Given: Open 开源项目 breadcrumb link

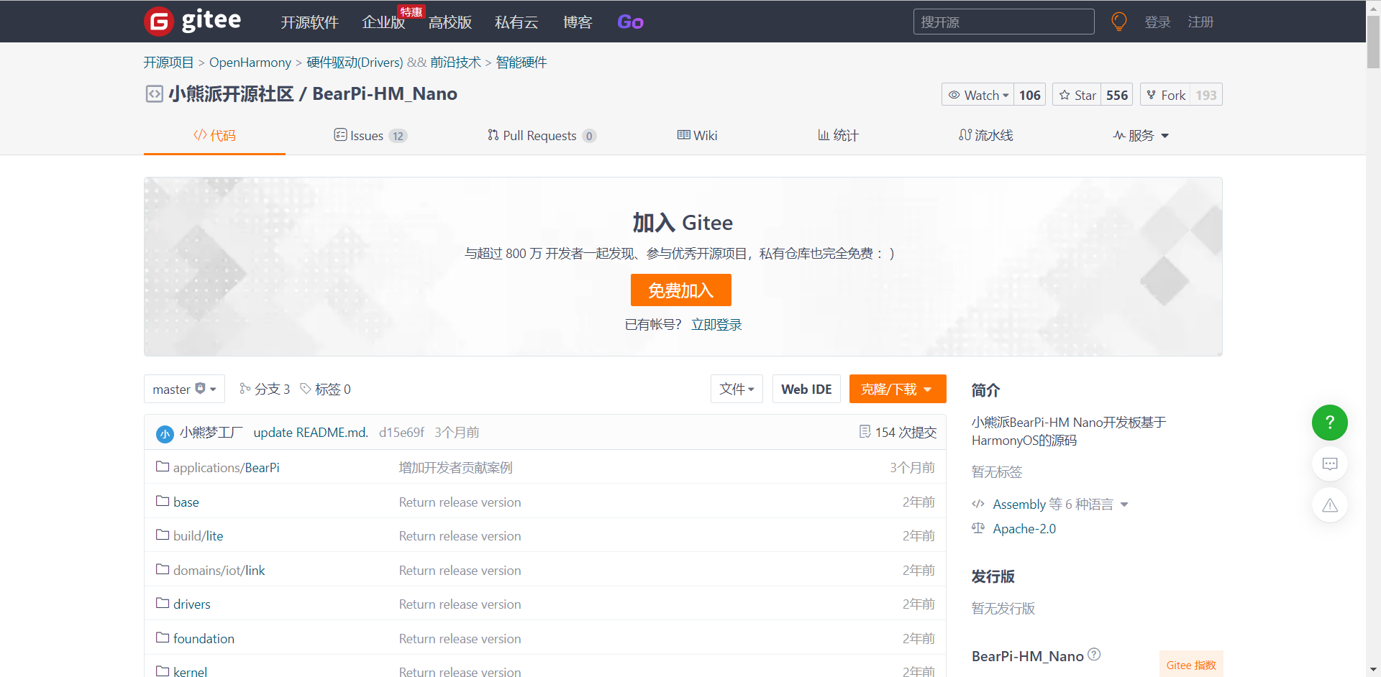Looking at the screenshot, I should click(168, 63).
